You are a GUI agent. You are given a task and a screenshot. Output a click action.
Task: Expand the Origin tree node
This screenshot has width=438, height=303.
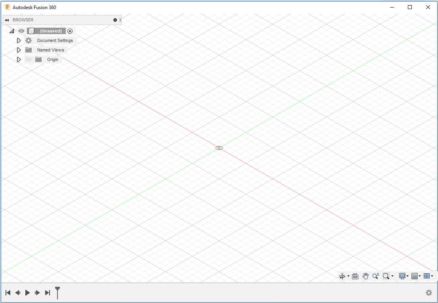point(18,59)
